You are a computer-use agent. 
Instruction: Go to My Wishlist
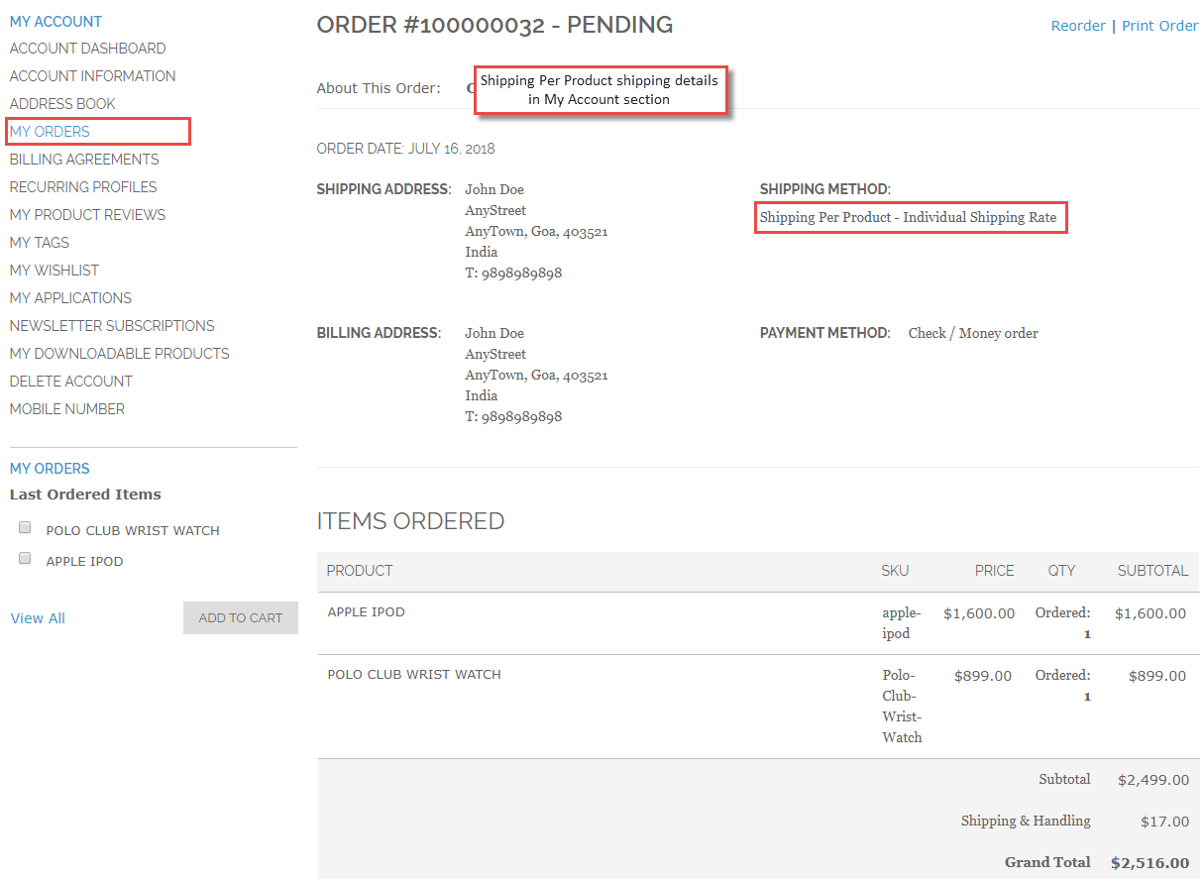click(x=55, y=271)
